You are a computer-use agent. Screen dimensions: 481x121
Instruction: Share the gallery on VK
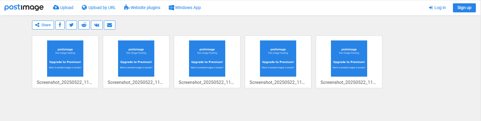pos(97,25)
